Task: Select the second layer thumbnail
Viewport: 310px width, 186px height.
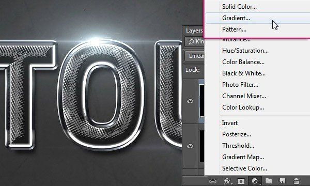Action: (x=202, y=146)
